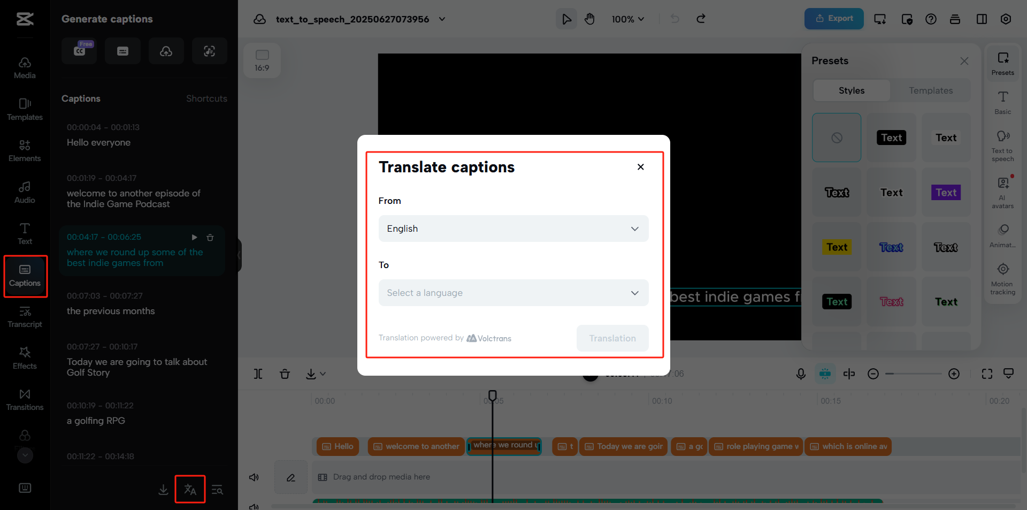1027x510 pixels.
Task: Toggle the timeline snapping button
Action: tap(825, 374)
